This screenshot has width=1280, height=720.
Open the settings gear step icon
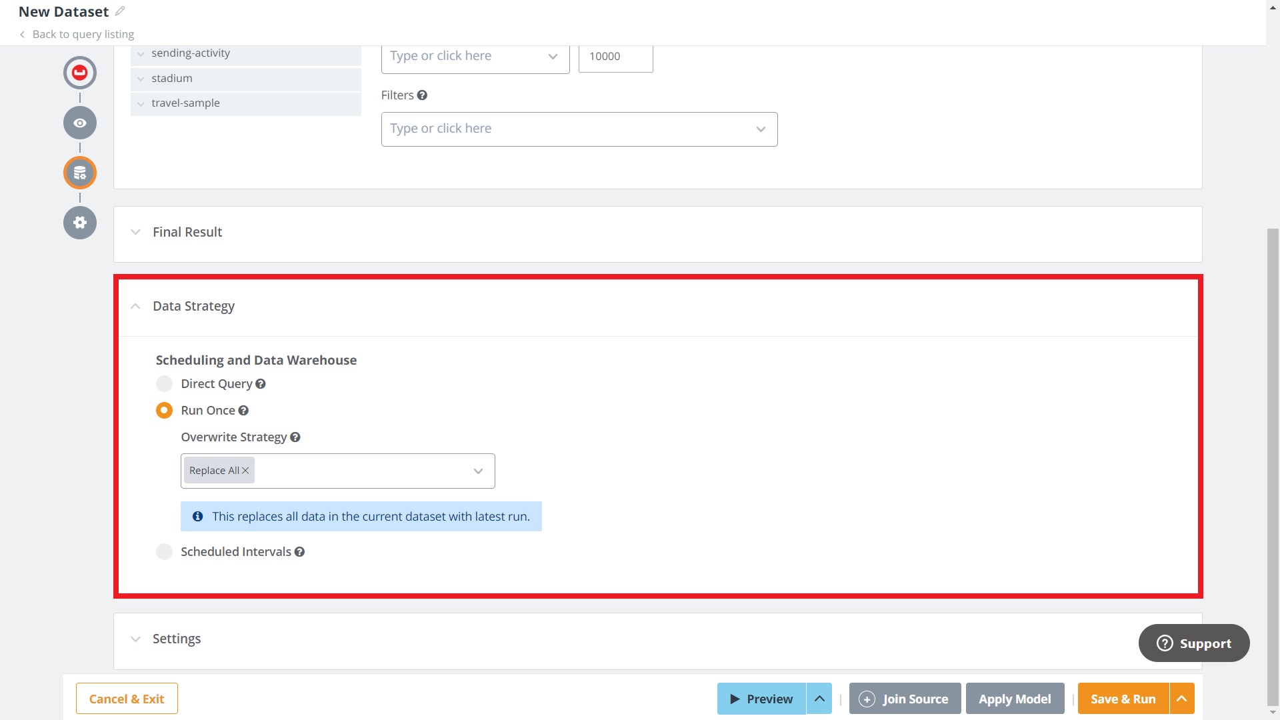(79, 223)
